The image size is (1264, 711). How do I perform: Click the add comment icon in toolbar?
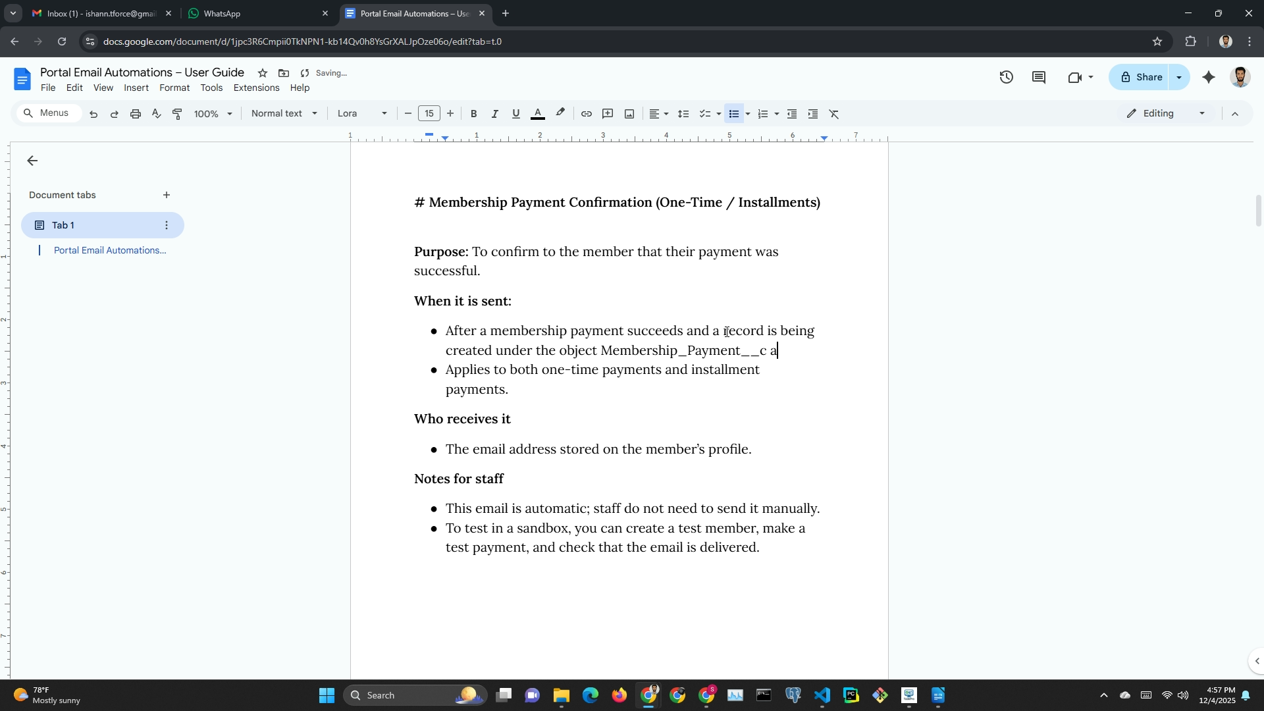(608, 114)
